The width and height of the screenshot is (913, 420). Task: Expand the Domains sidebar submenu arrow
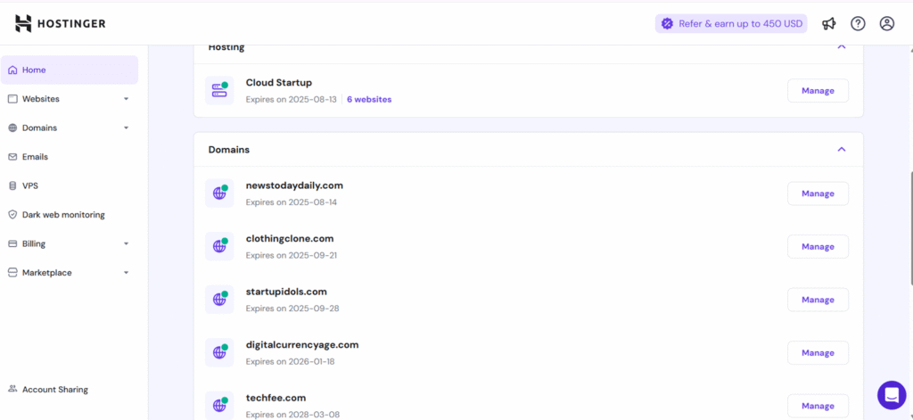(127, 128)
